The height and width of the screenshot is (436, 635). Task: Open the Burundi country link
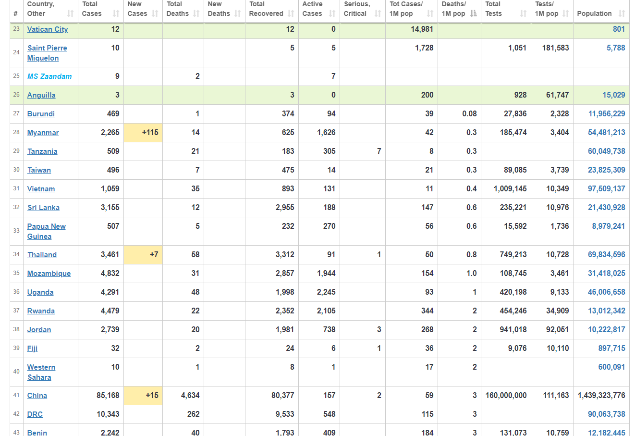click(x=41, y=114)
